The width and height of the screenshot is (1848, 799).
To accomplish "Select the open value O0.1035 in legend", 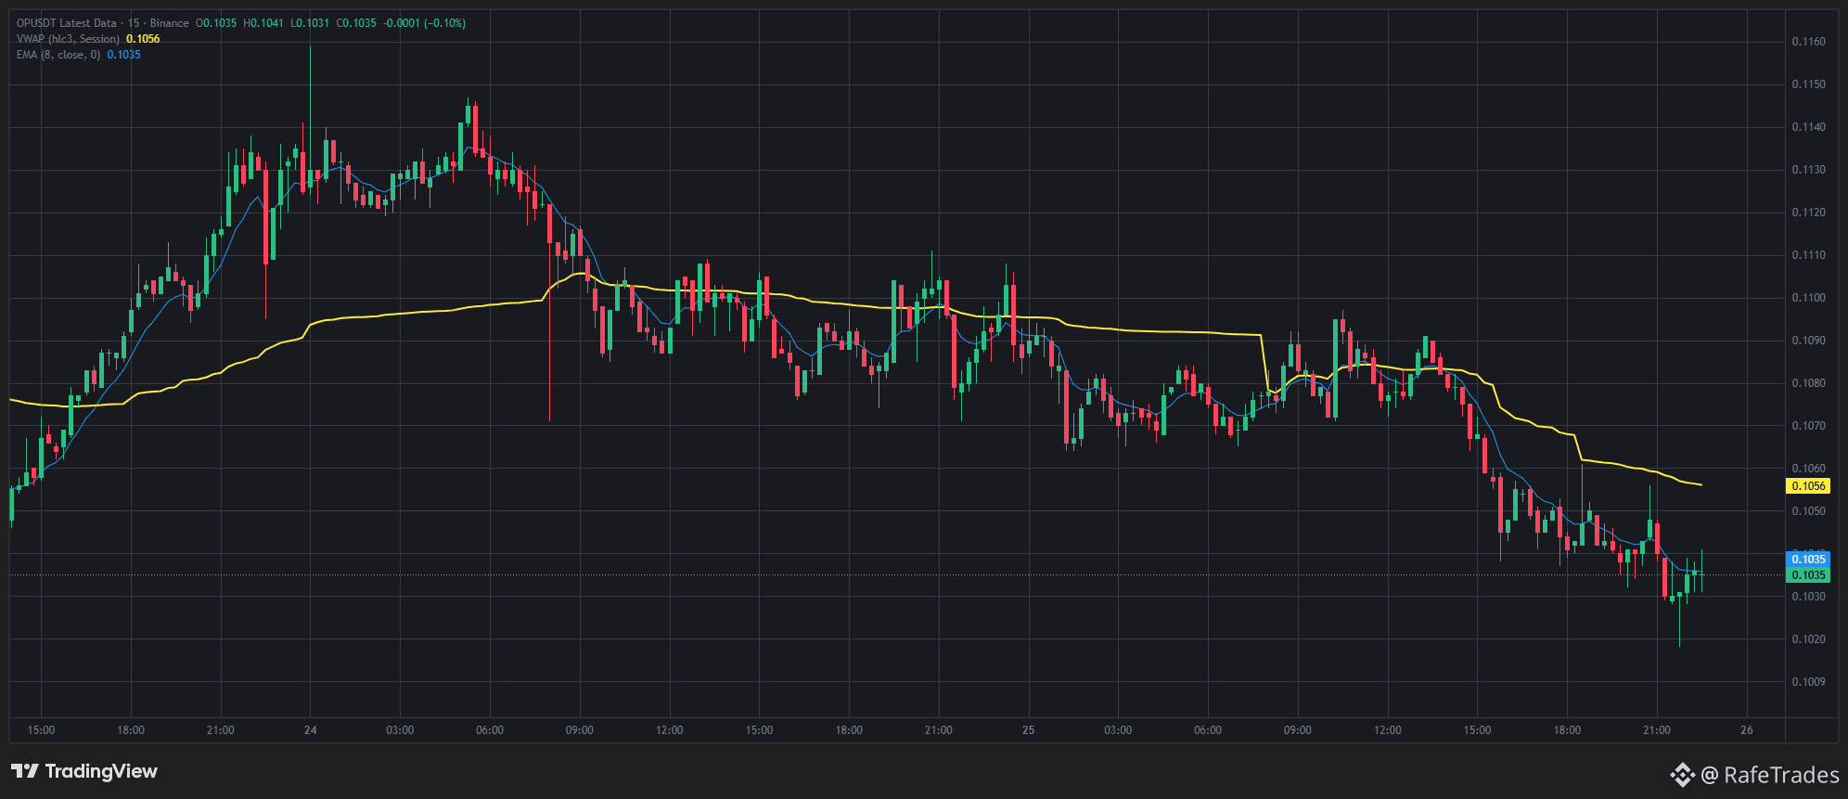I will coord(216,23).
